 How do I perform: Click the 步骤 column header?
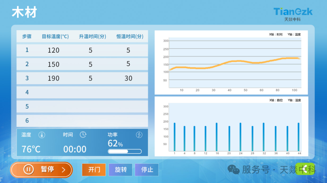tap(27, 37)
